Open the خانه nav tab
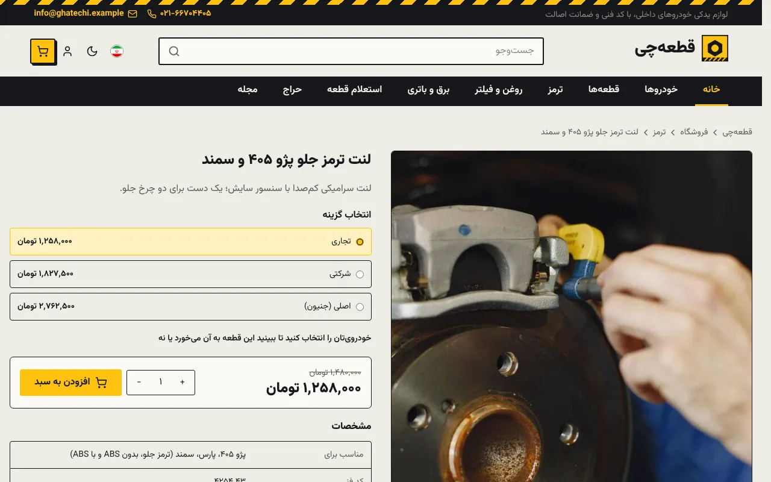This screenshot has width=771, height=482. click(x=711, y=90)
